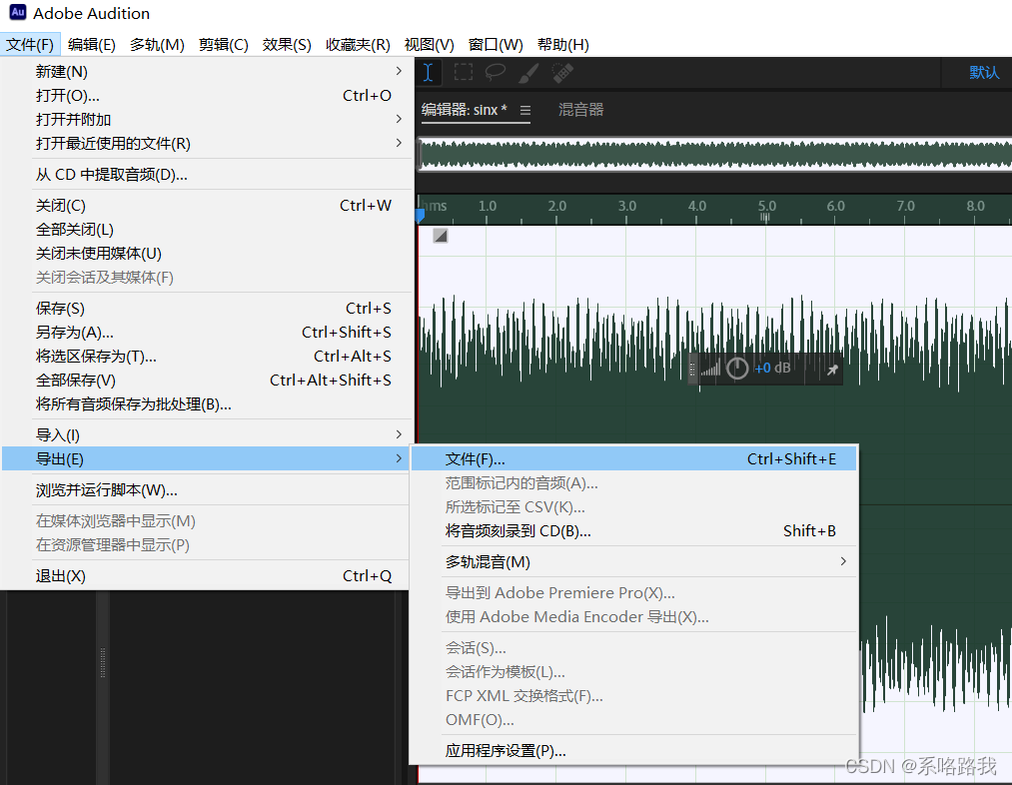This screenshot has height=785, width=1012.
Task: Choose Application Settings (应用程序设置) export item
Action: point(633,751)
